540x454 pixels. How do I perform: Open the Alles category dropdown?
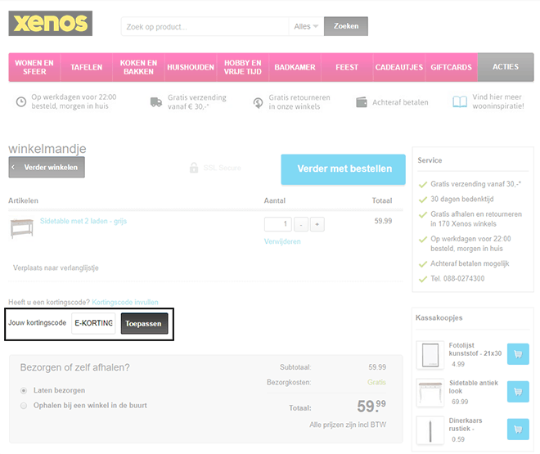306,26
